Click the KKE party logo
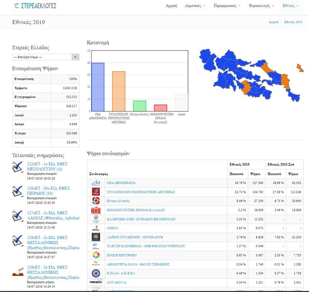Image resolution: width=309 pixels, height=292 pixels. pos(96,210)
